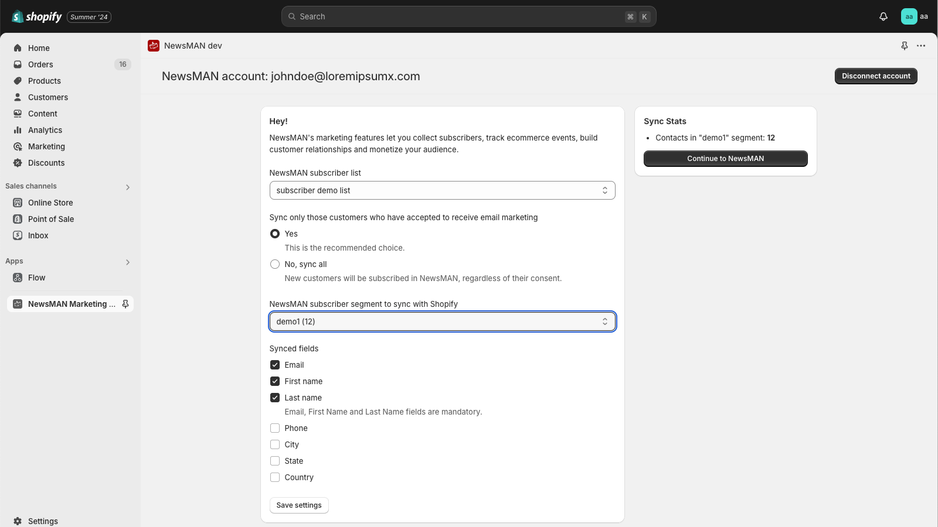This screenshot has width=938, height=527.
Task: Open the notifications bell
Action: (883, 16)
